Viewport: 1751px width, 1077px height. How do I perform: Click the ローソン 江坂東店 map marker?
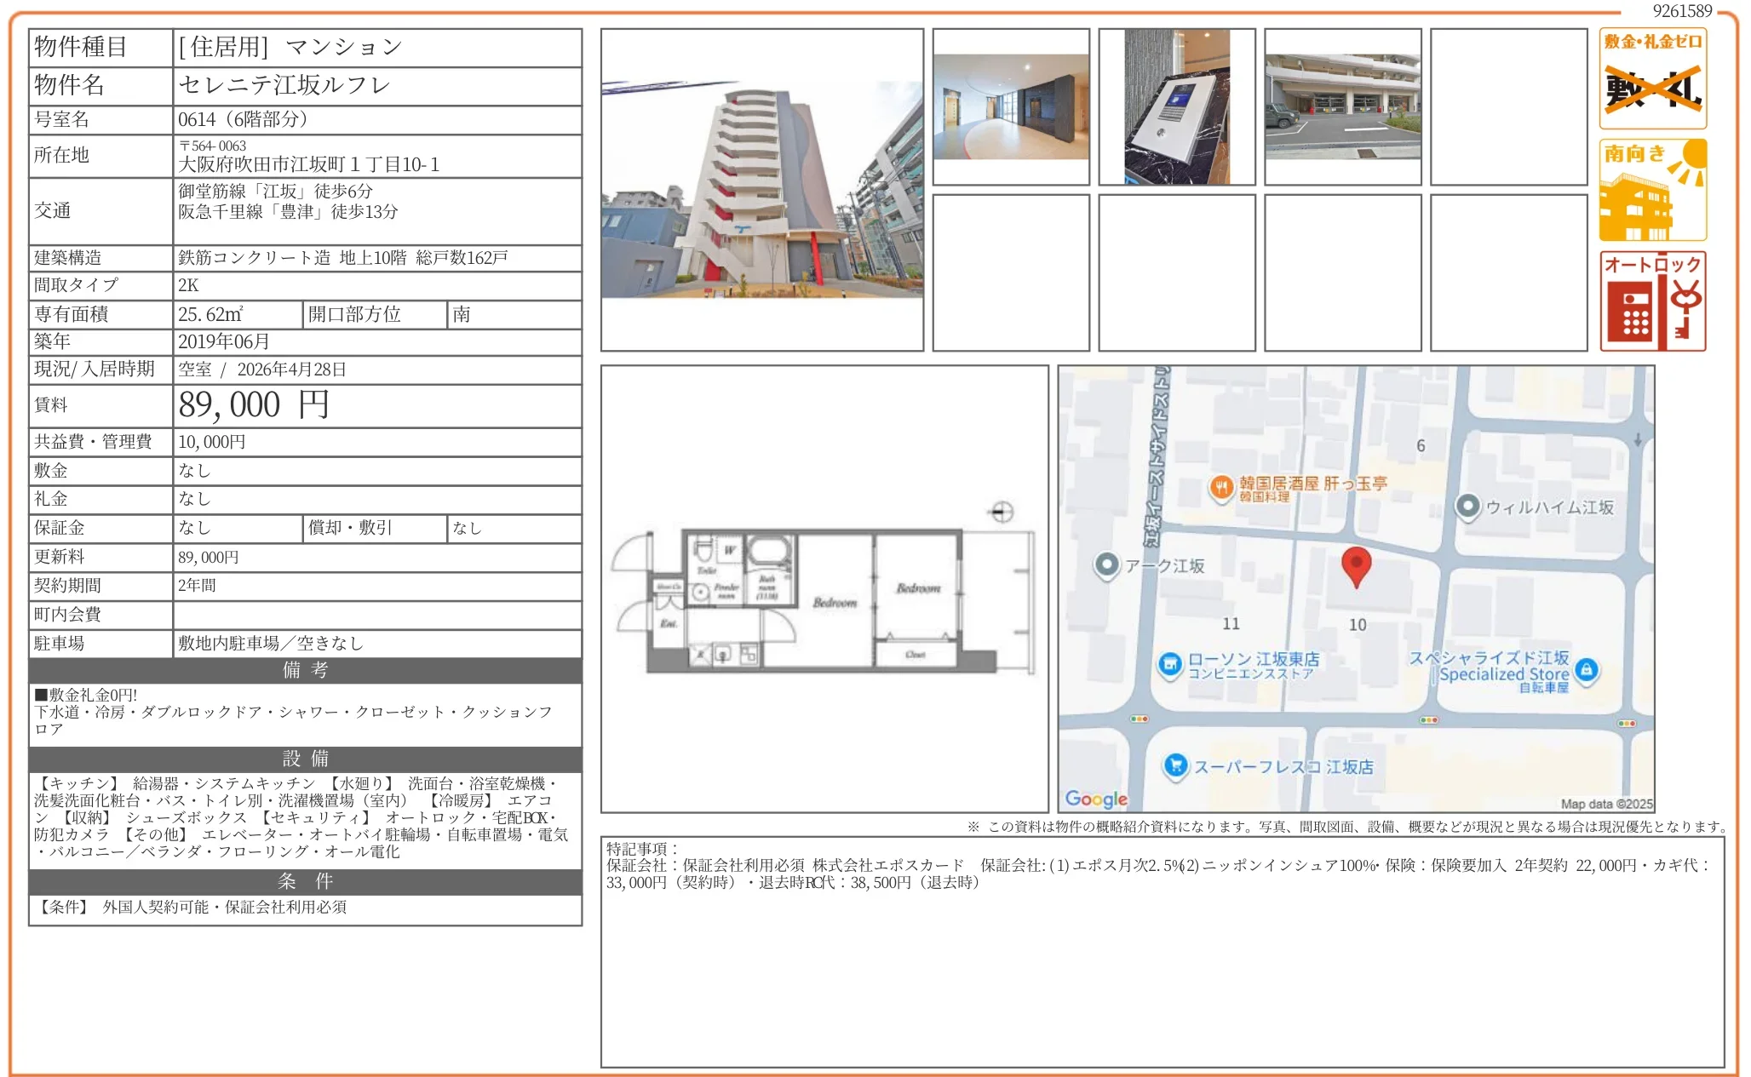1170,664
